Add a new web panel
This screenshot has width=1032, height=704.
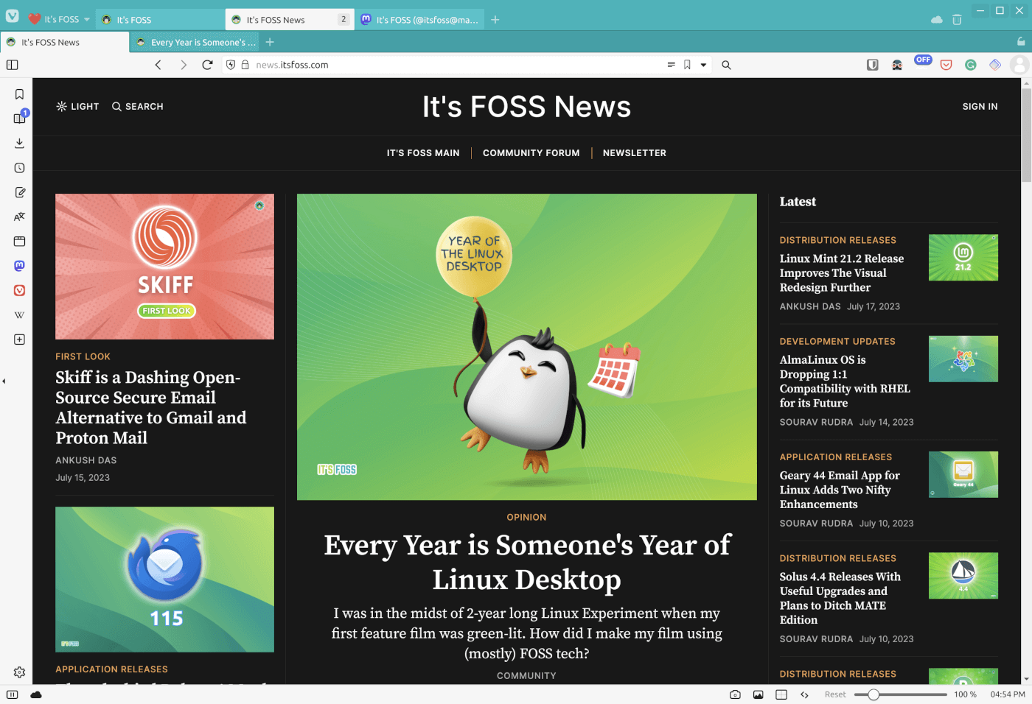click(x=19, y=339)
